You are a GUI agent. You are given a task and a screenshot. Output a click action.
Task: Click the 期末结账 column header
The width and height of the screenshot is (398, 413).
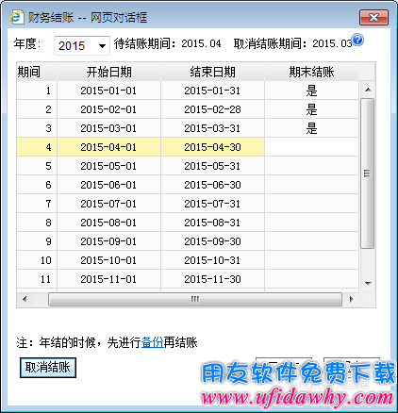pyautogui.click(x=311, y=72)
